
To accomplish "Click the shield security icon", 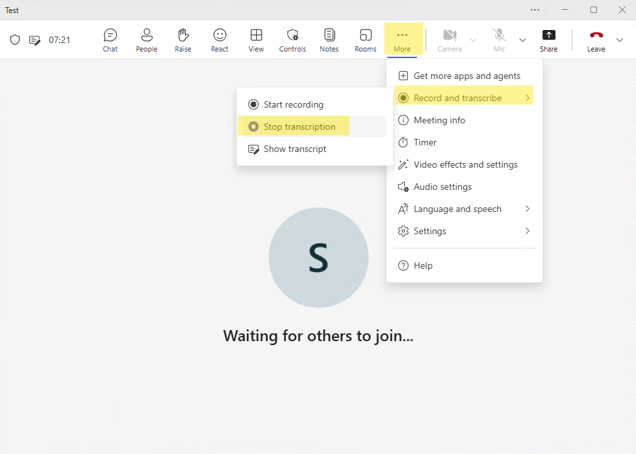I will pyautogui.click(x=15, y=40).
